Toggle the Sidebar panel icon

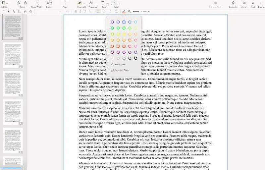pyautogui.click(x=3, y=3)
